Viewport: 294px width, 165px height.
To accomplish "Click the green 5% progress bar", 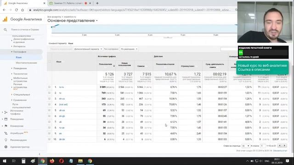I will 241,53.
